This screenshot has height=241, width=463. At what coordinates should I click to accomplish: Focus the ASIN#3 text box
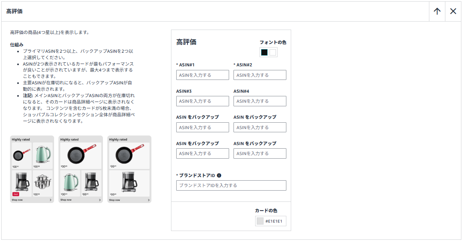[x=203, y=101]
